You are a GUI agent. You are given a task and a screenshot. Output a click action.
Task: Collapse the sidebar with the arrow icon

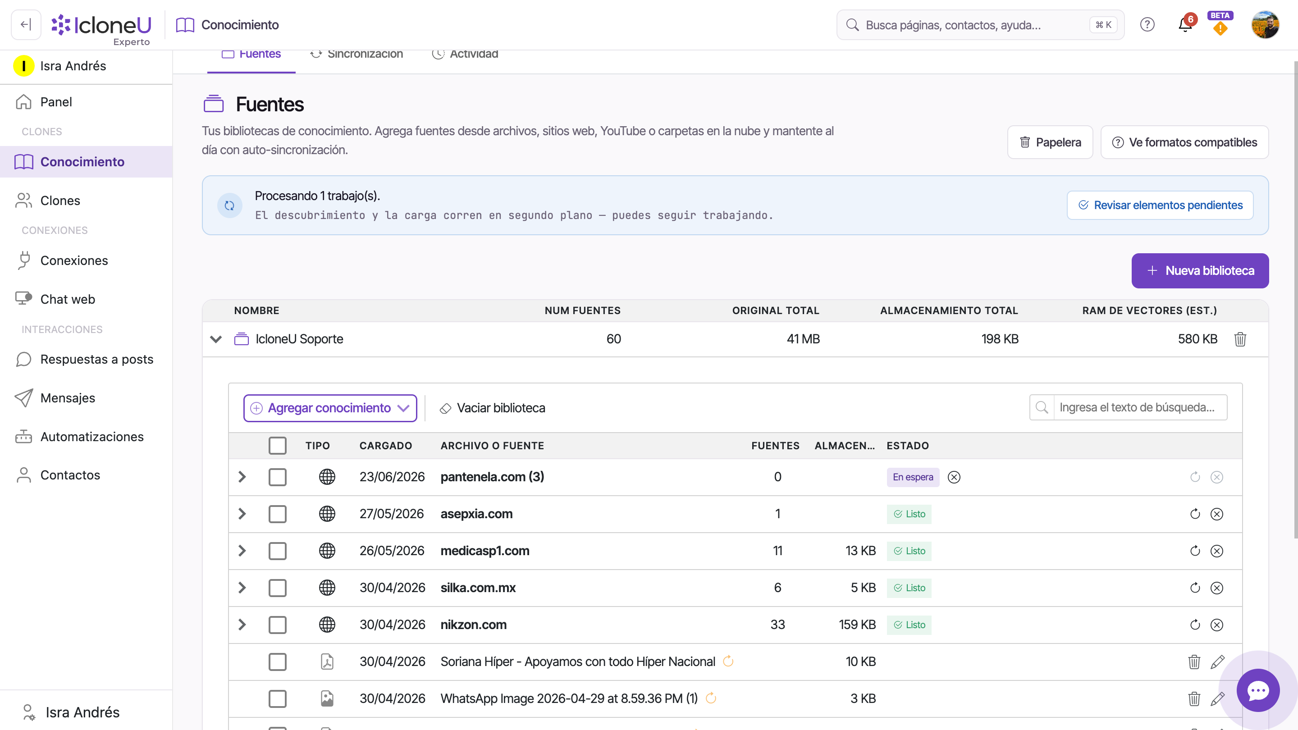point(26,25)
